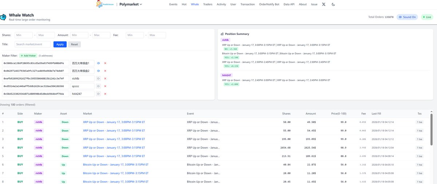The height and width of the screenshot is (184, 437).
Task: Edit address field starting 0x506bce138d
Action: [35, 63]
